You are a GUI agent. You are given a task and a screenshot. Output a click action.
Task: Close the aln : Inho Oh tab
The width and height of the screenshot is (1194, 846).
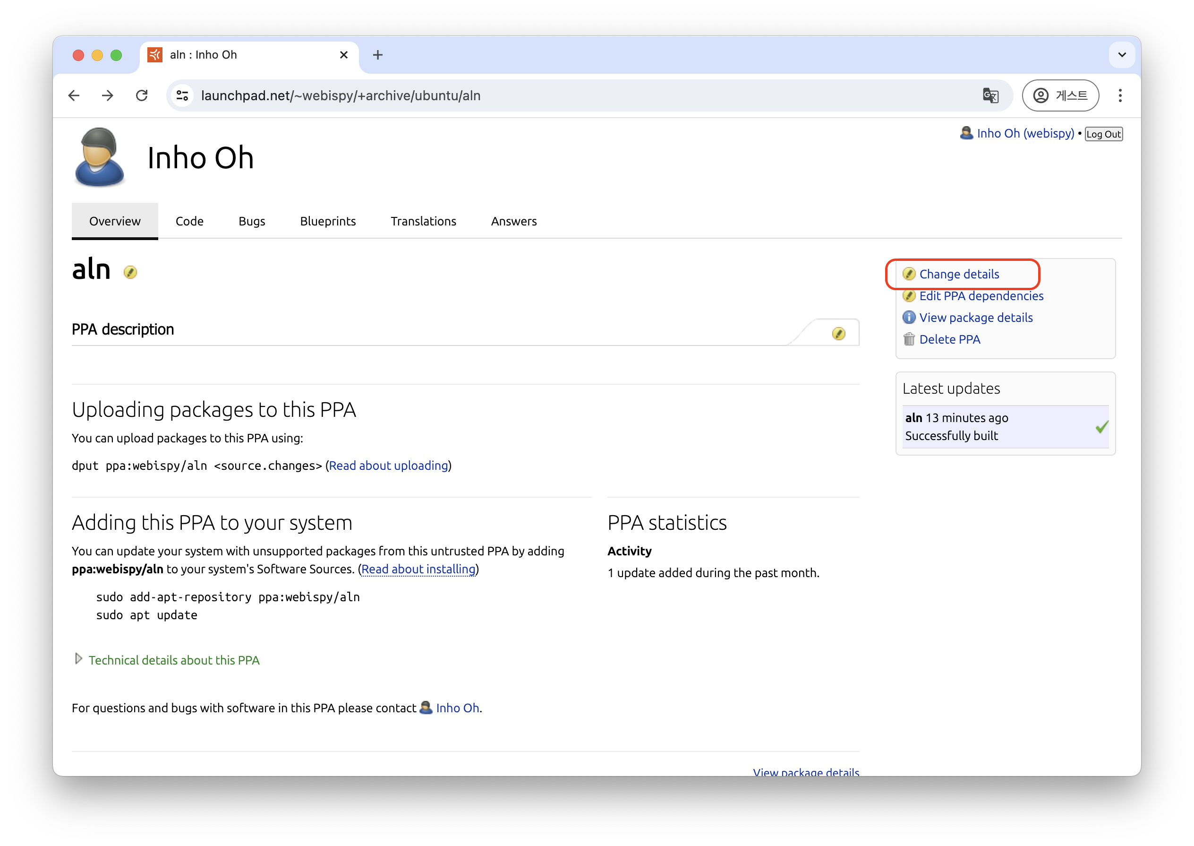tap(343, 55)
